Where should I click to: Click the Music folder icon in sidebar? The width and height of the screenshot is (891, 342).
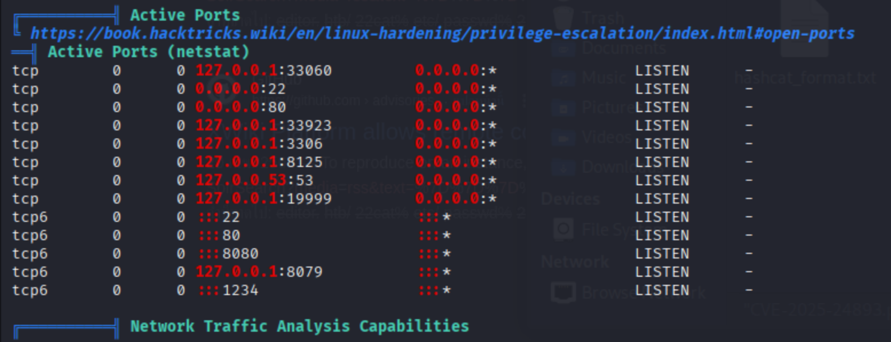click(x=562, y=77)
